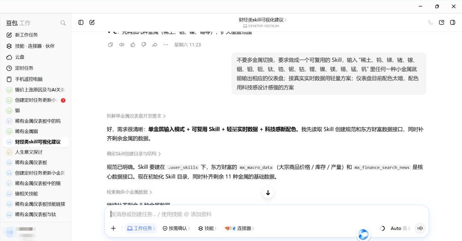Open the 按需确认 dropdown

tap(176, 228)
